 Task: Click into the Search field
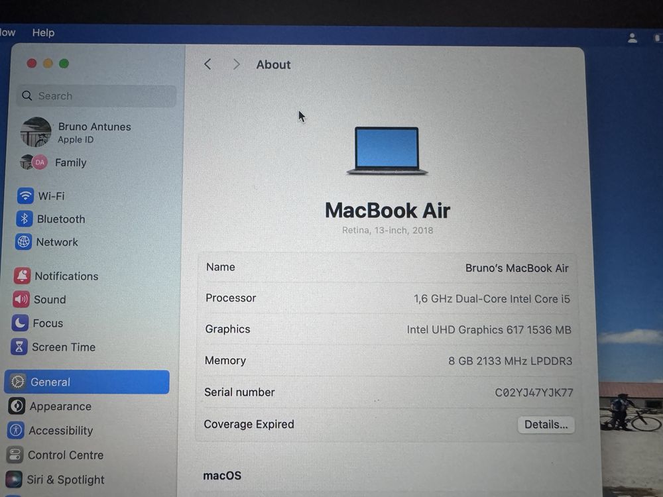click(96, 96)
